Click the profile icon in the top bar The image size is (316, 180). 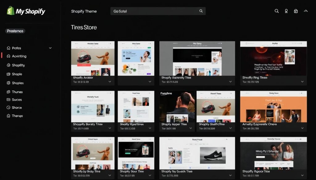(286, 11)
